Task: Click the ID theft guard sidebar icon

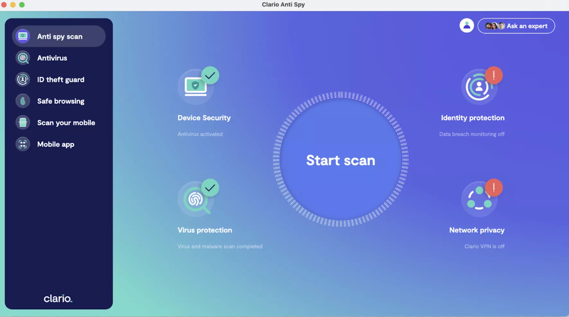Action: (x=23, y=80)
